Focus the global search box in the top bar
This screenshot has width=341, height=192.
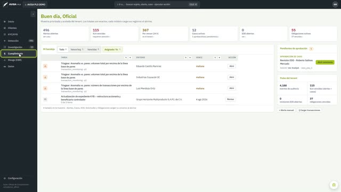[157, 4]
